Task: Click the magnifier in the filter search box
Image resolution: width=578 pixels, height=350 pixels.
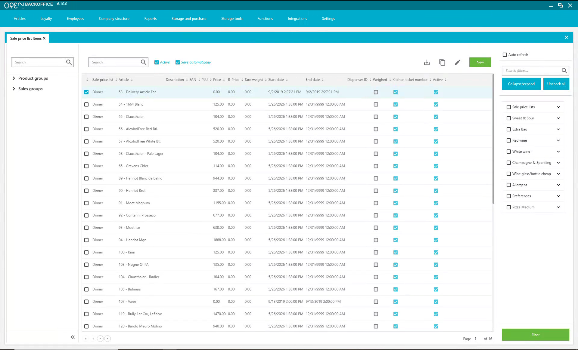Action: tap(564, 71)
